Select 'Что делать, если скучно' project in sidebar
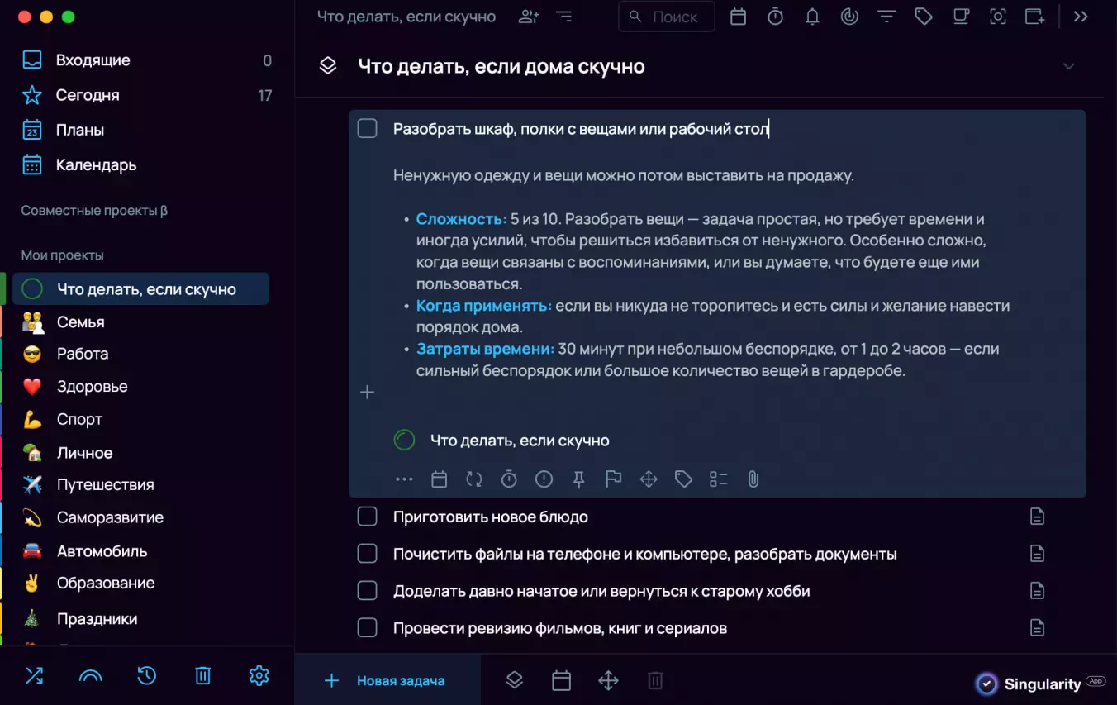The height and width of the screenshot is (705, 1117). pos(140,289)
